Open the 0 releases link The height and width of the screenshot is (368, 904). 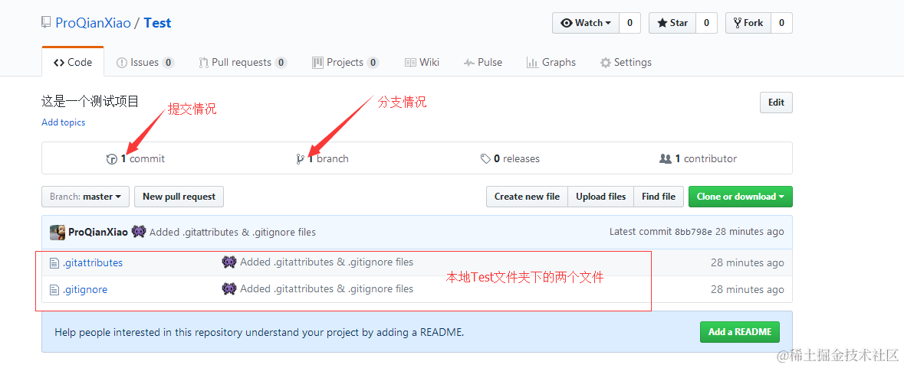point(510,158)
